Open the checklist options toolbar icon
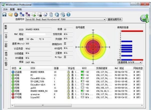 [x=45, y=14]
